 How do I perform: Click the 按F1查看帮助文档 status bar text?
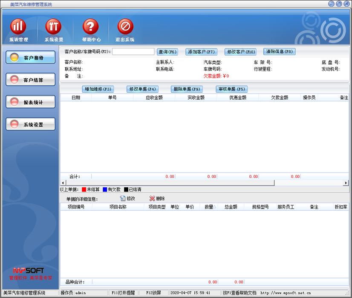point(239,292)
